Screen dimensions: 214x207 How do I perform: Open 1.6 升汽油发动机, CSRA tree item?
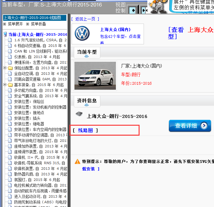(x=40, y=40)
